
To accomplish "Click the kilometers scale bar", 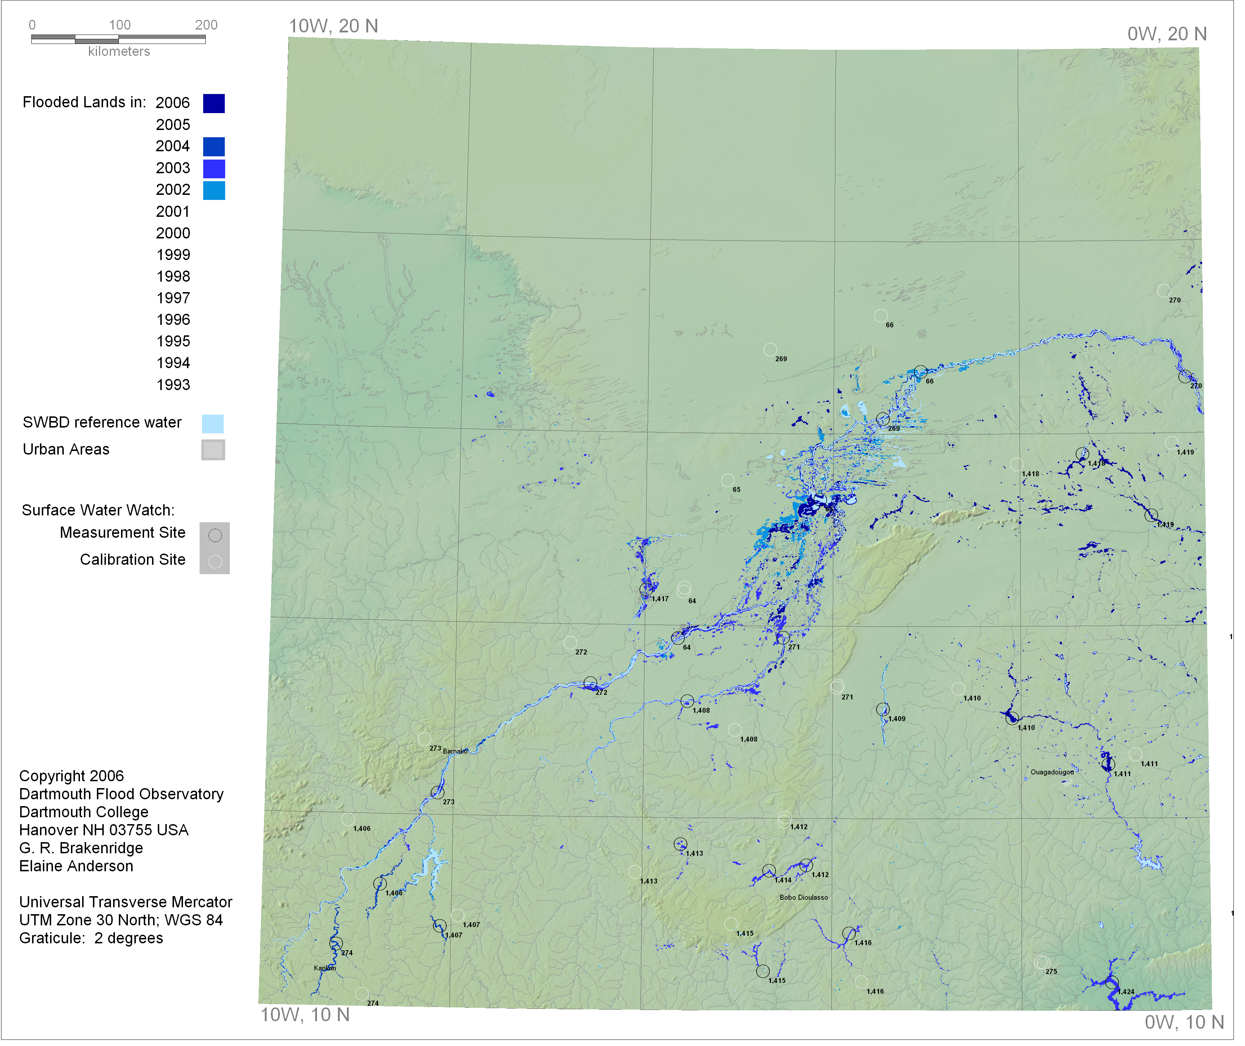I will tap(119, 40).
